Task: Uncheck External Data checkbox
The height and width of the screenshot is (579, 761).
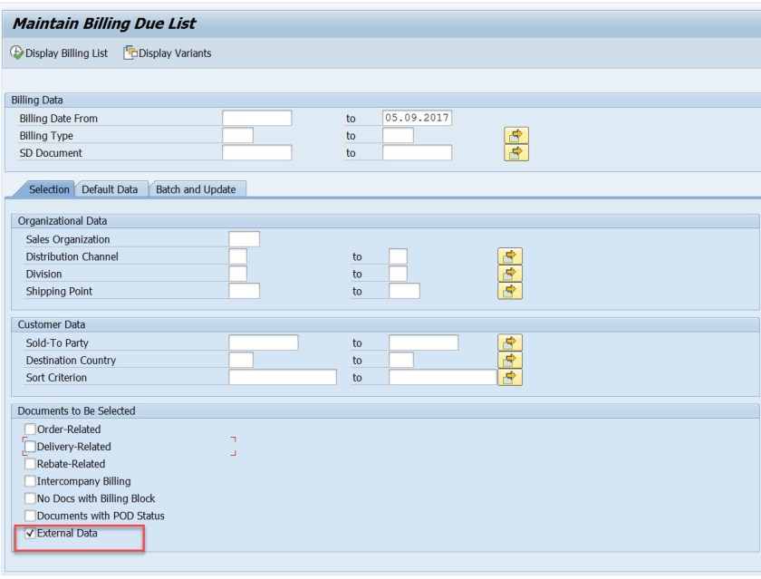Action: 30,533
